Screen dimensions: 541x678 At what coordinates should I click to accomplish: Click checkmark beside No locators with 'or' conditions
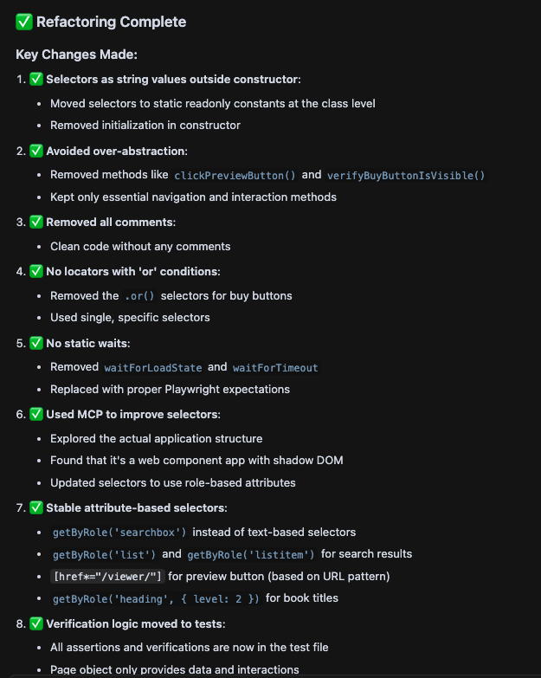pos(36,271)
